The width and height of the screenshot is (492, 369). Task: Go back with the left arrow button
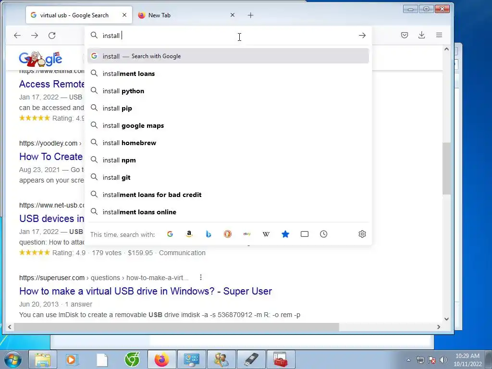point(17,35)
